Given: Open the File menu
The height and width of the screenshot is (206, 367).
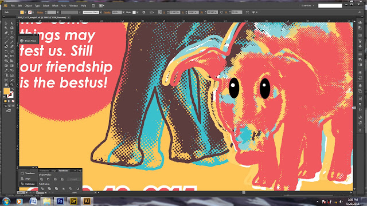Looking at the screenshot, I should pos(13,6).
